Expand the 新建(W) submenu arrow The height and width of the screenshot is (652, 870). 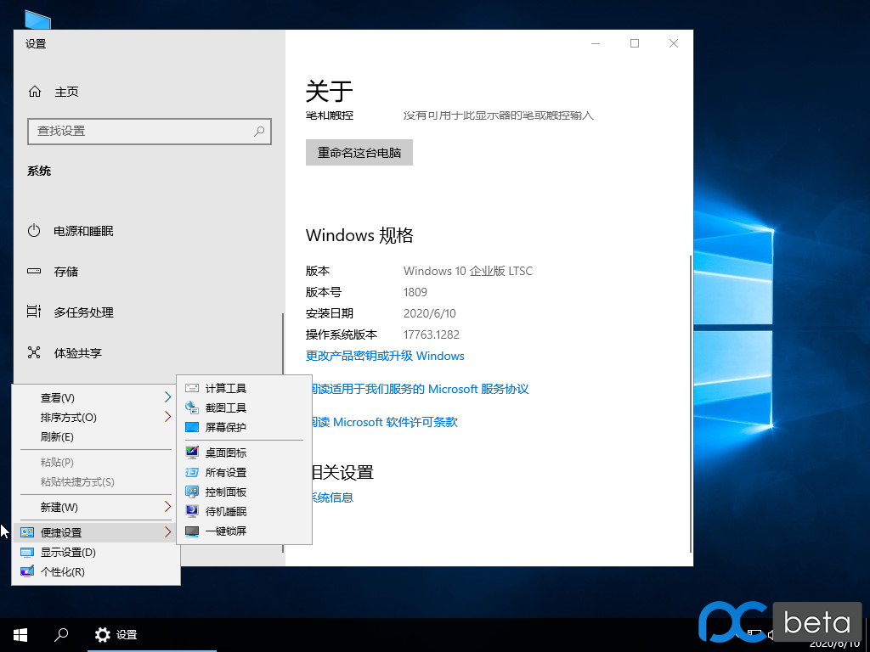click(x=167, y=507)
